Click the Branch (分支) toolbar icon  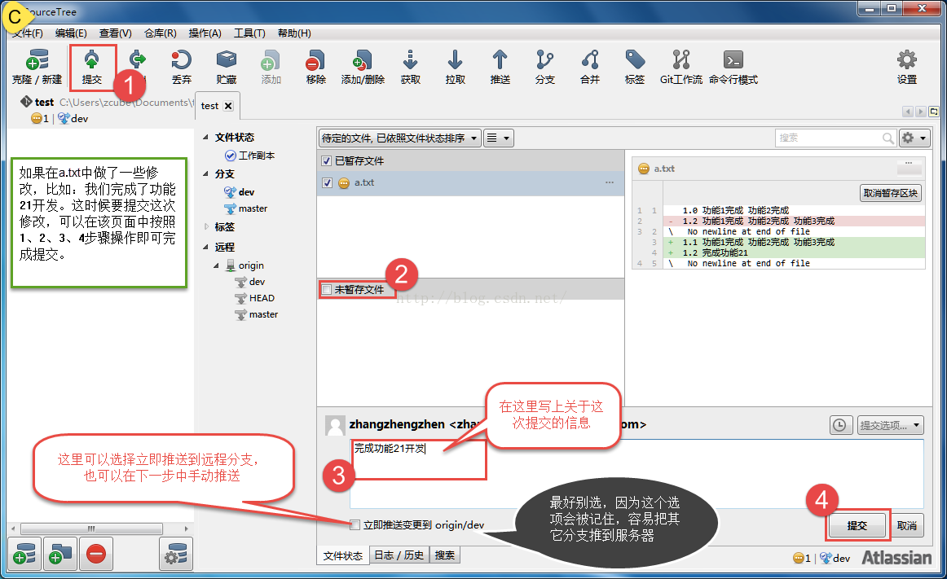[544, 67]
